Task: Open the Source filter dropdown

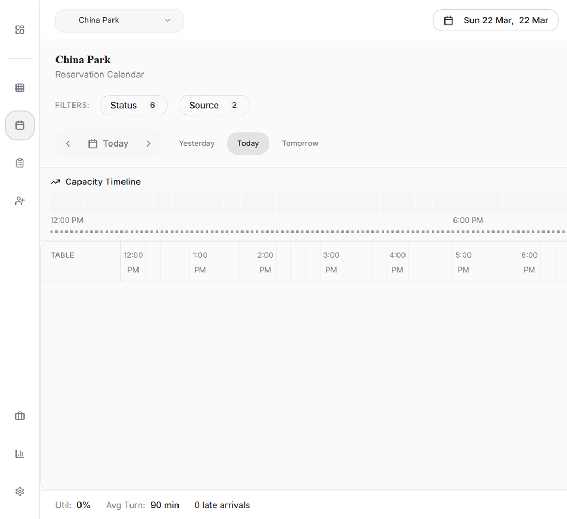Action: 214,106
